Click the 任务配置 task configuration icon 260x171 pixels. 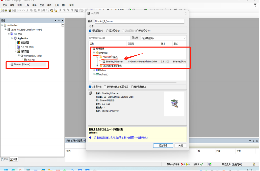click(18, 51)
